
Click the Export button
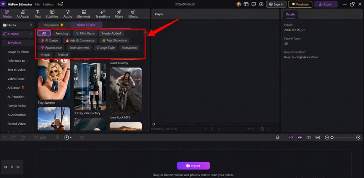tap(326, 5)
